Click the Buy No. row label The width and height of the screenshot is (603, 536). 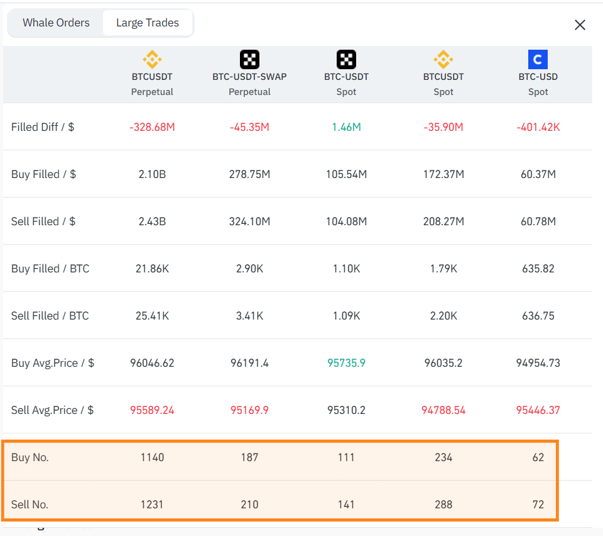(x=30, y=457)
